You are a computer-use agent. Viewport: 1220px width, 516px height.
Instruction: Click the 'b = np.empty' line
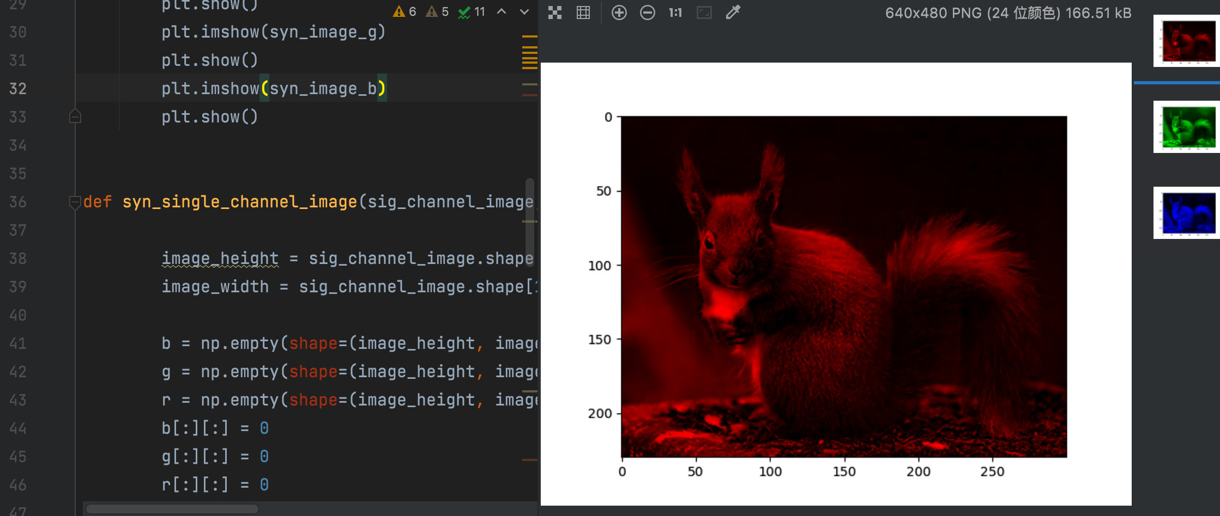[349, 343]
